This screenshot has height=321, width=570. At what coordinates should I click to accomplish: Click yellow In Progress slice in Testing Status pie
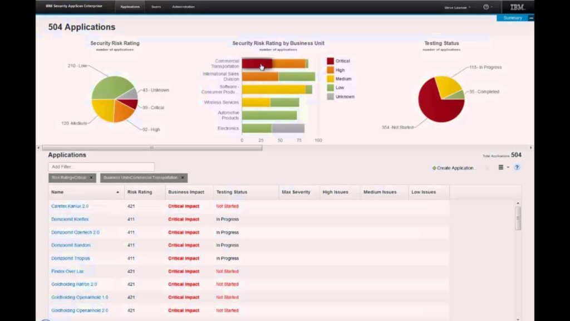coord(447,86)
